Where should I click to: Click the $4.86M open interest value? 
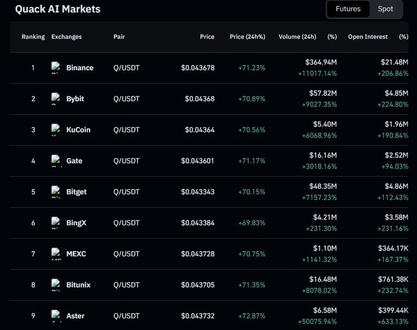[396, 186]
